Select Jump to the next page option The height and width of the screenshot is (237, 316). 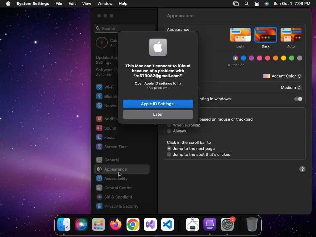click(169, 148)
